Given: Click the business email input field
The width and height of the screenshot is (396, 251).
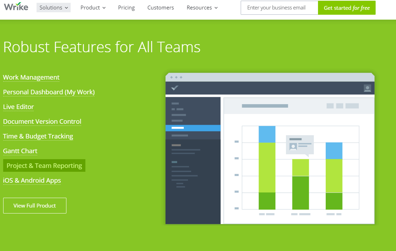Looking at the screenshot, I should click(x=279, y=7).
